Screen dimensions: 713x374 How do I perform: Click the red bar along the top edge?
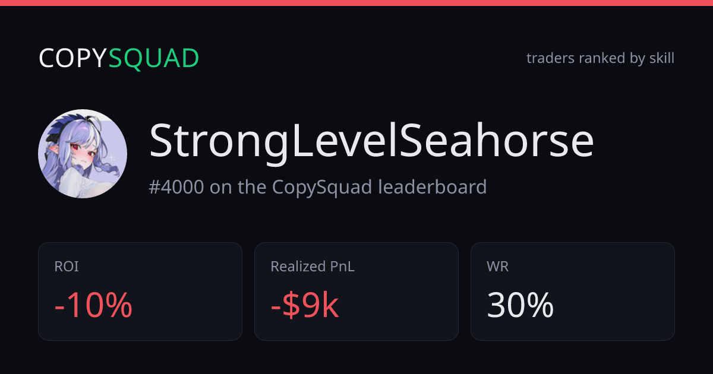356,3
